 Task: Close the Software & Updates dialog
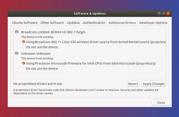tap(161, 102)
